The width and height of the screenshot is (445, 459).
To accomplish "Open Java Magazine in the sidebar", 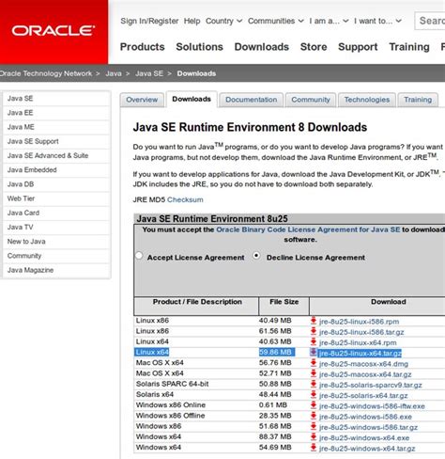I will [x=56, y=270].
